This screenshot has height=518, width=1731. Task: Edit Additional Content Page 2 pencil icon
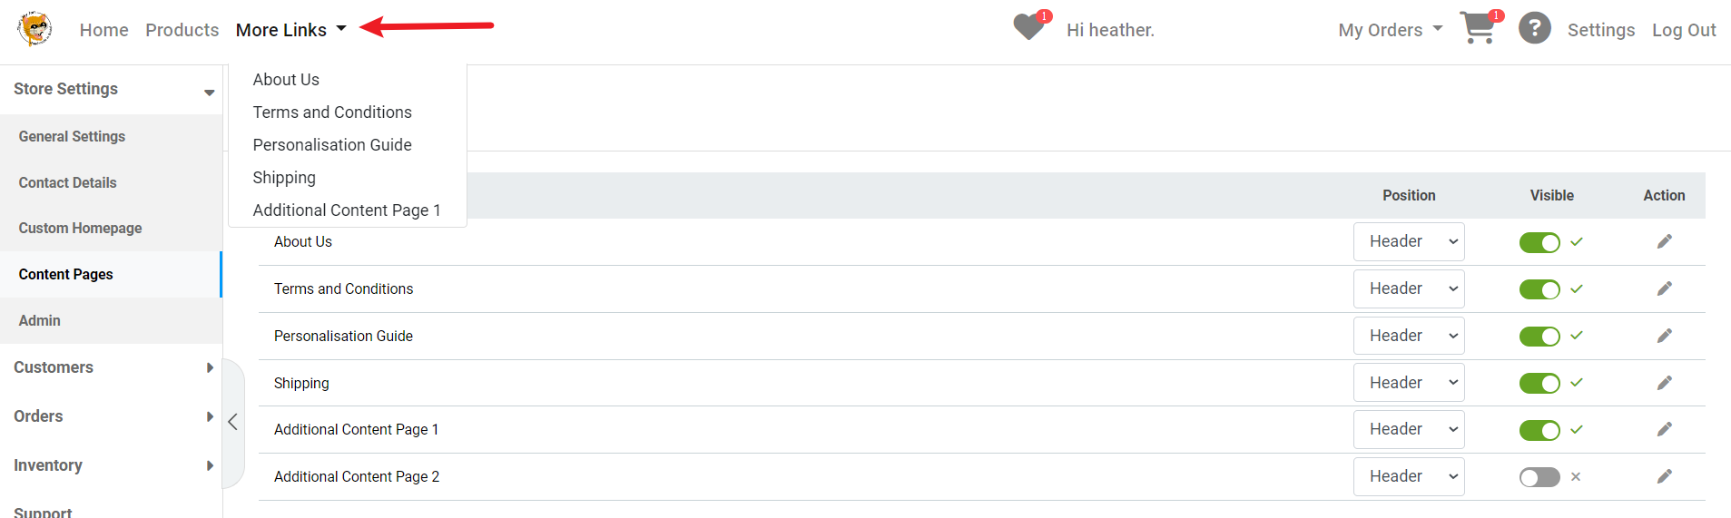pos(1664,476)
